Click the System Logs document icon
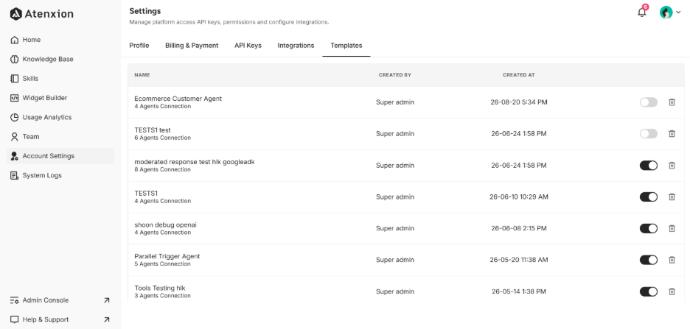The image size is (690, 329). [14, 175]
